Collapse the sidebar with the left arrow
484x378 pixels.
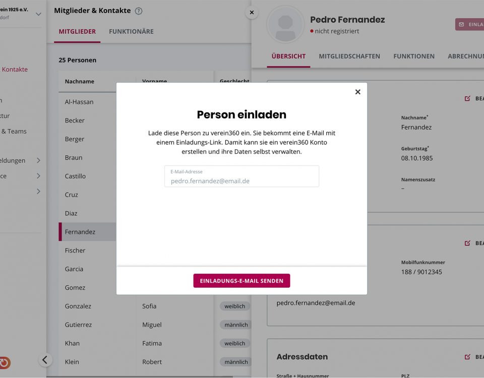tap(45, 359)
